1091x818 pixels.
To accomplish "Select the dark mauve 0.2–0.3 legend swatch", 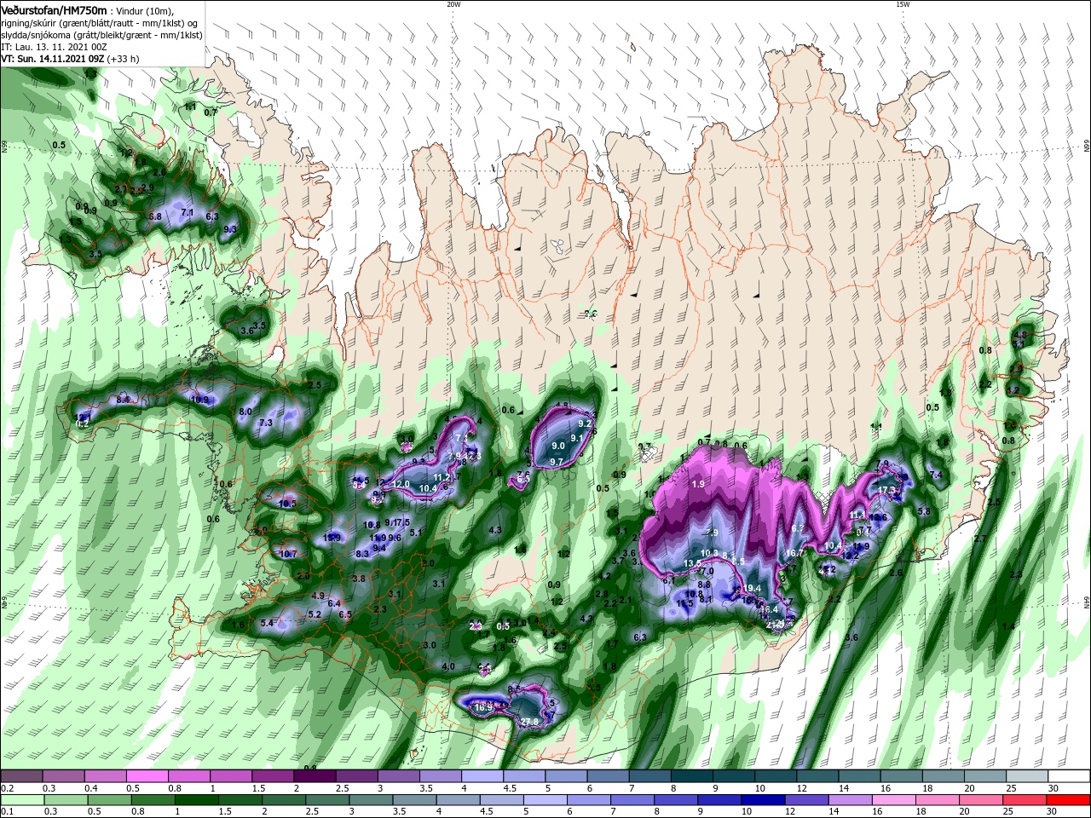I will (21, 777).
